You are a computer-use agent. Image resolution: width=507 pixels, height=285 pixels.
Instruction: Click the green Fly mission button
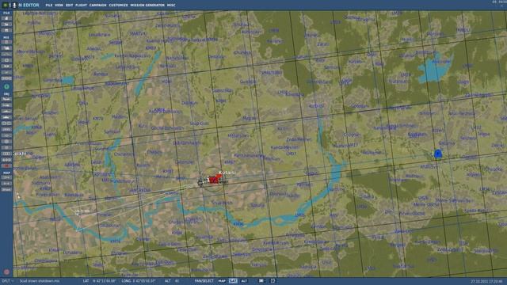click(6, 86)
